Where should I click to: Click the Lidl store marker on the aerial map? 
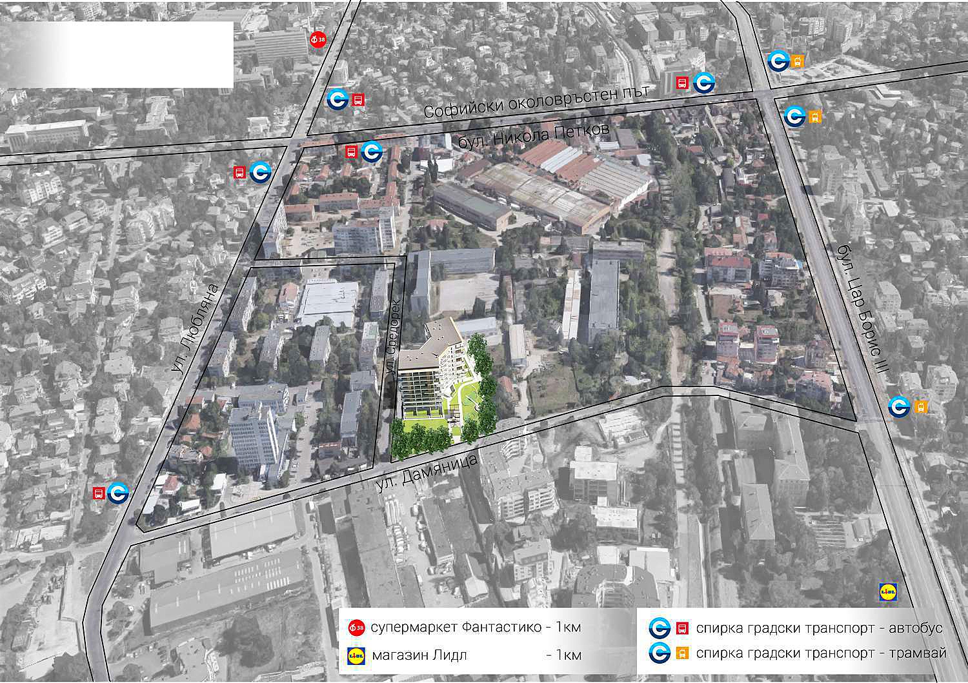[889, 591]
